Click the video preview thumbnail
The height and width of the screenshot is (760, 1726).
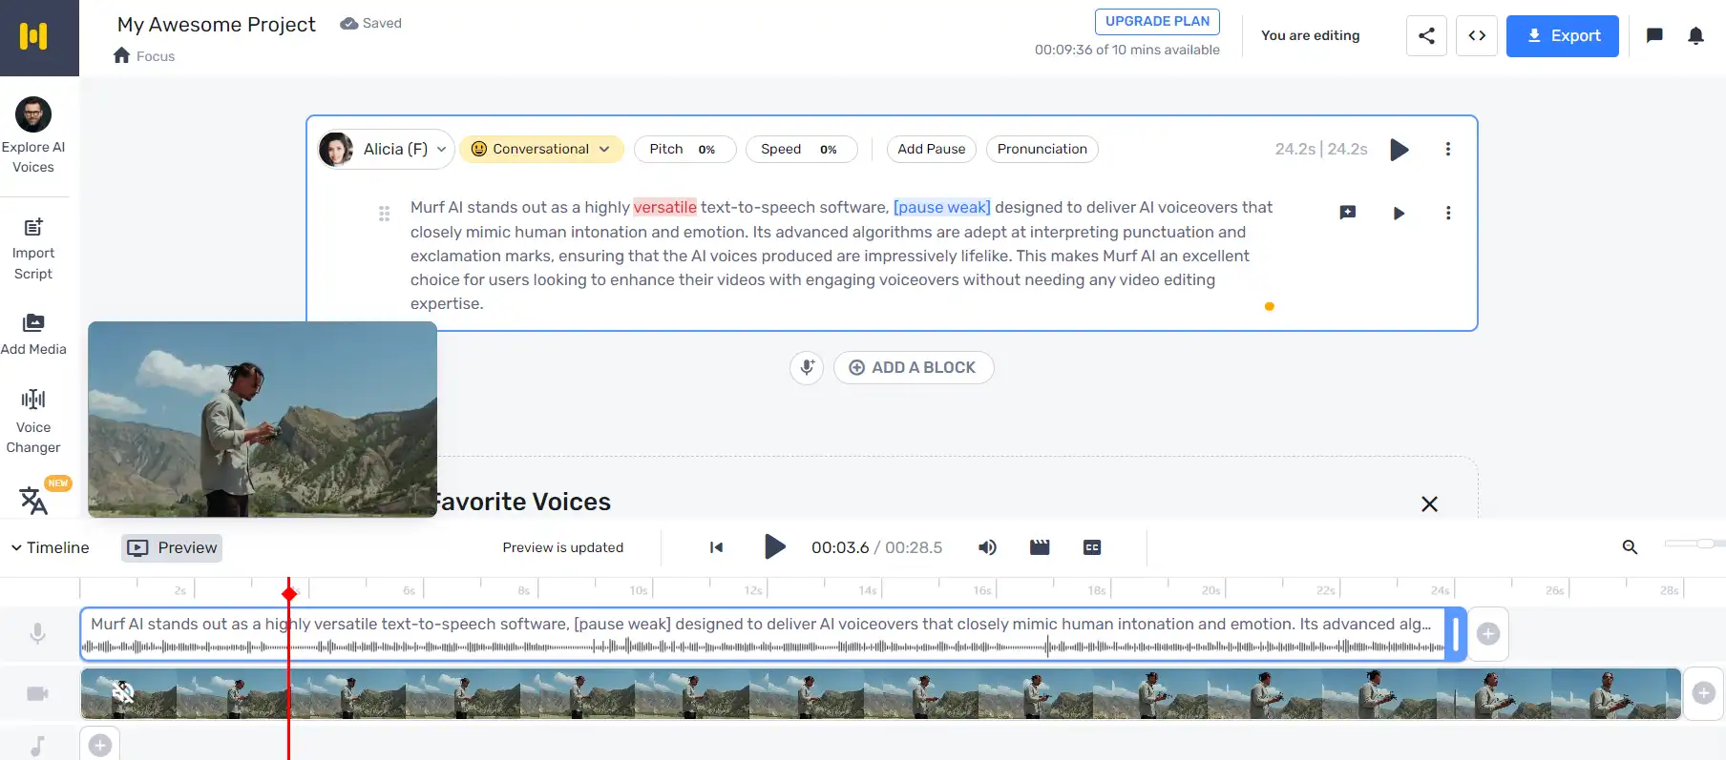(x=263, y=420)
